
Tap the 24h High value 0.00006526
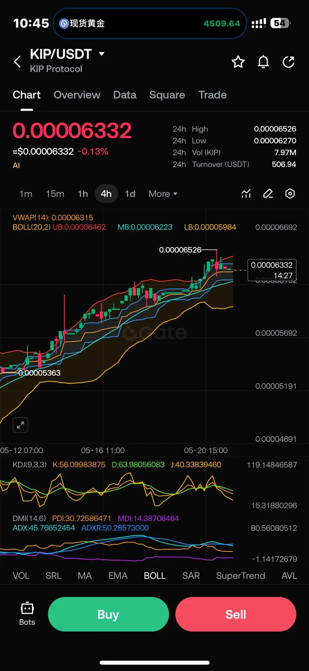(275, 129)
